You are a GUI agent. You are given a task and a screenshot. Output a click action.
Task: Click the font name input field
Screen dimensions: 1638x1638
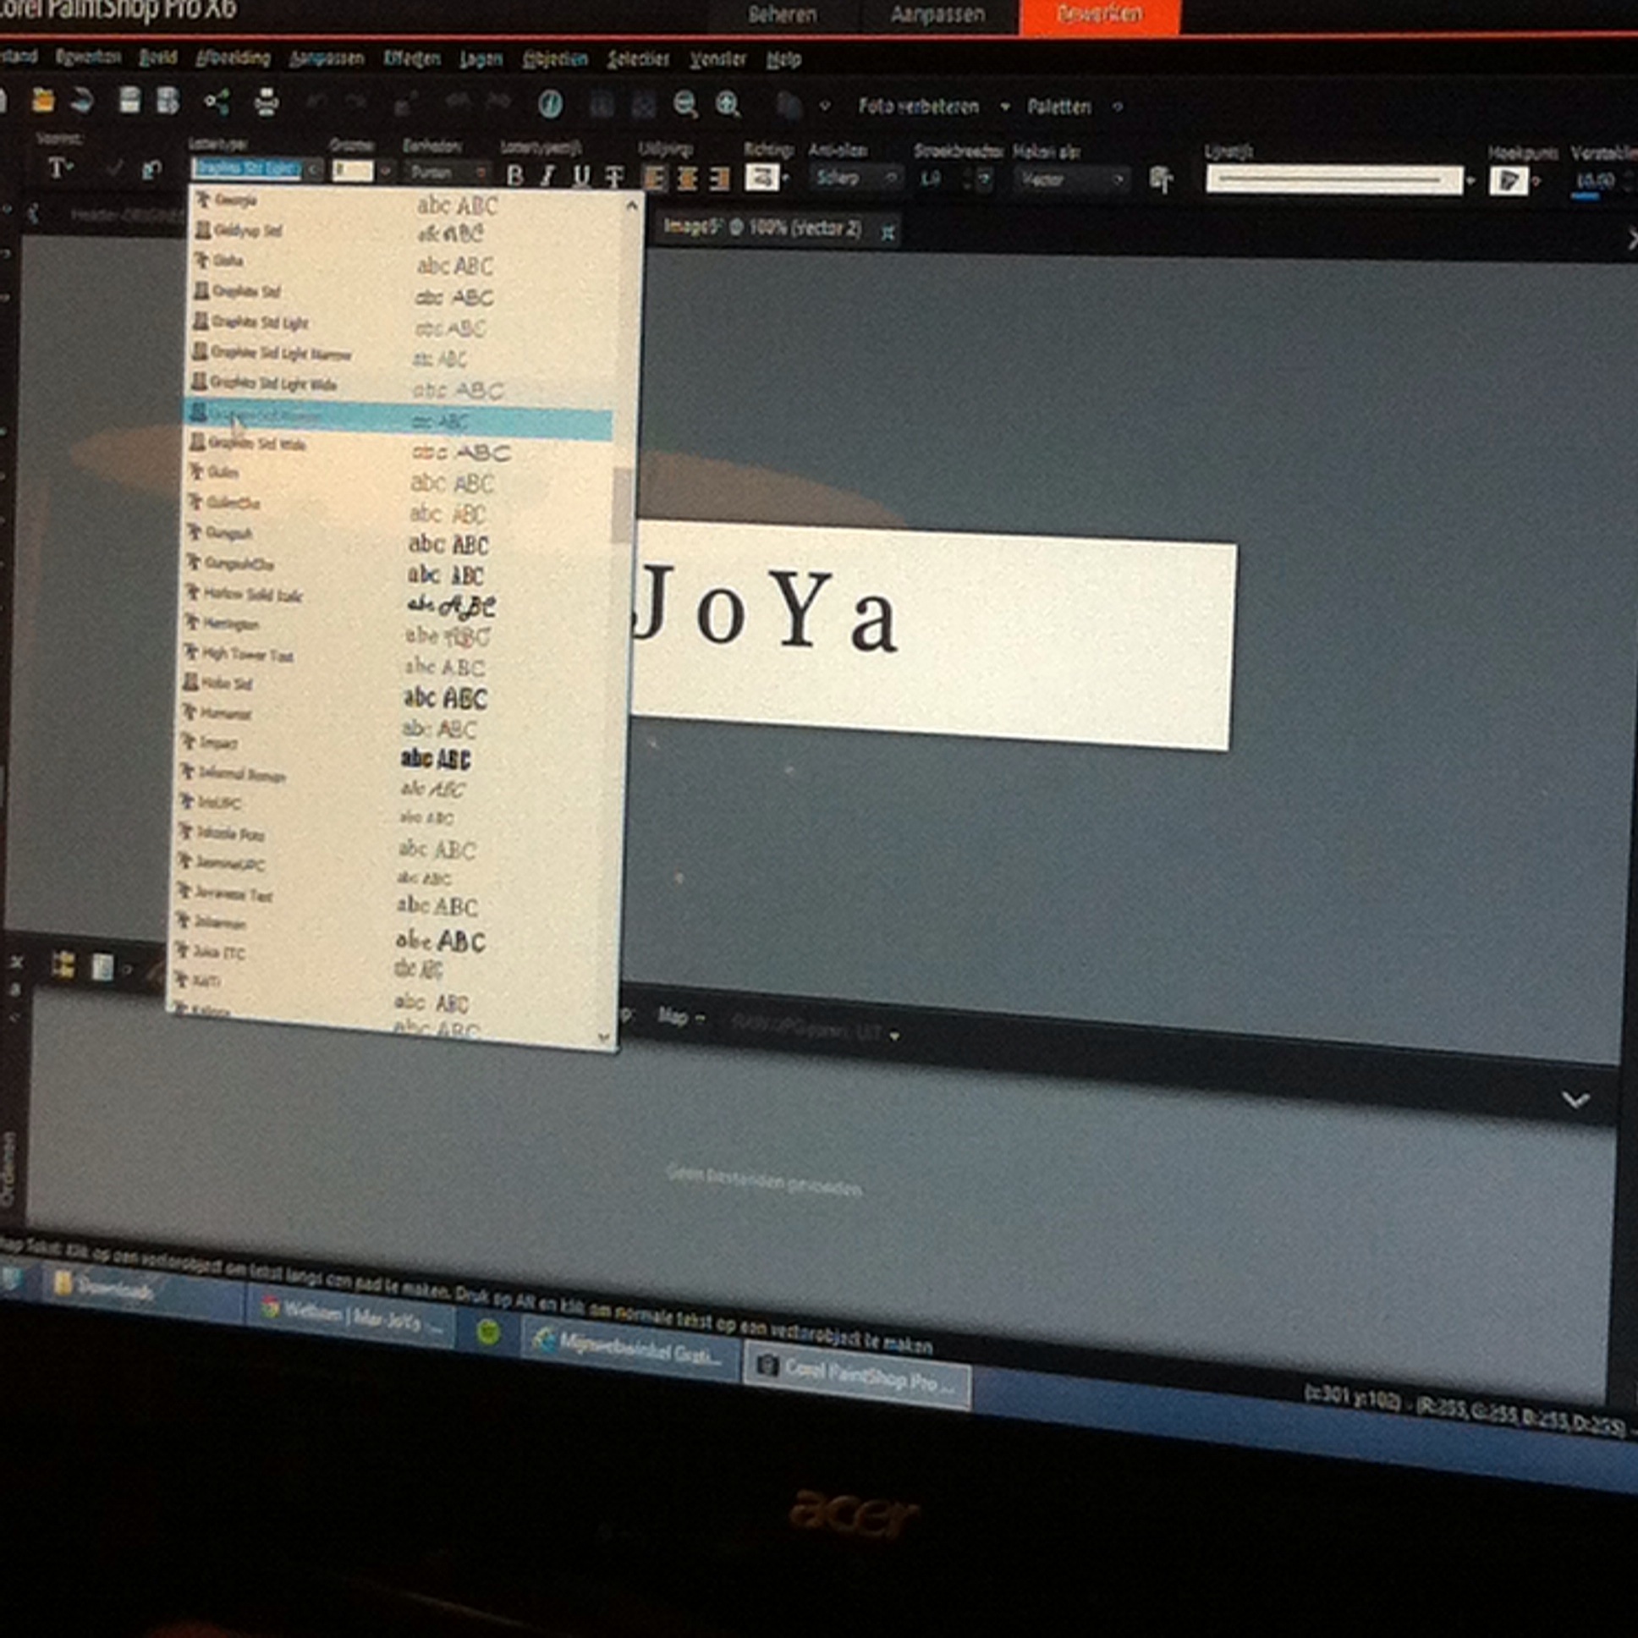point(247,168)
